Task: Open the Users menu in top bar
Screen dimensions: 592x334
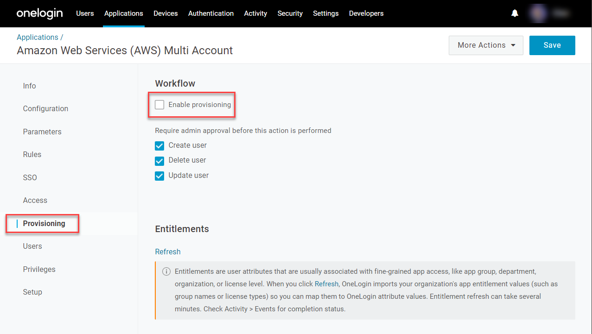Action: pyautogui.click(x=85, y=13)
